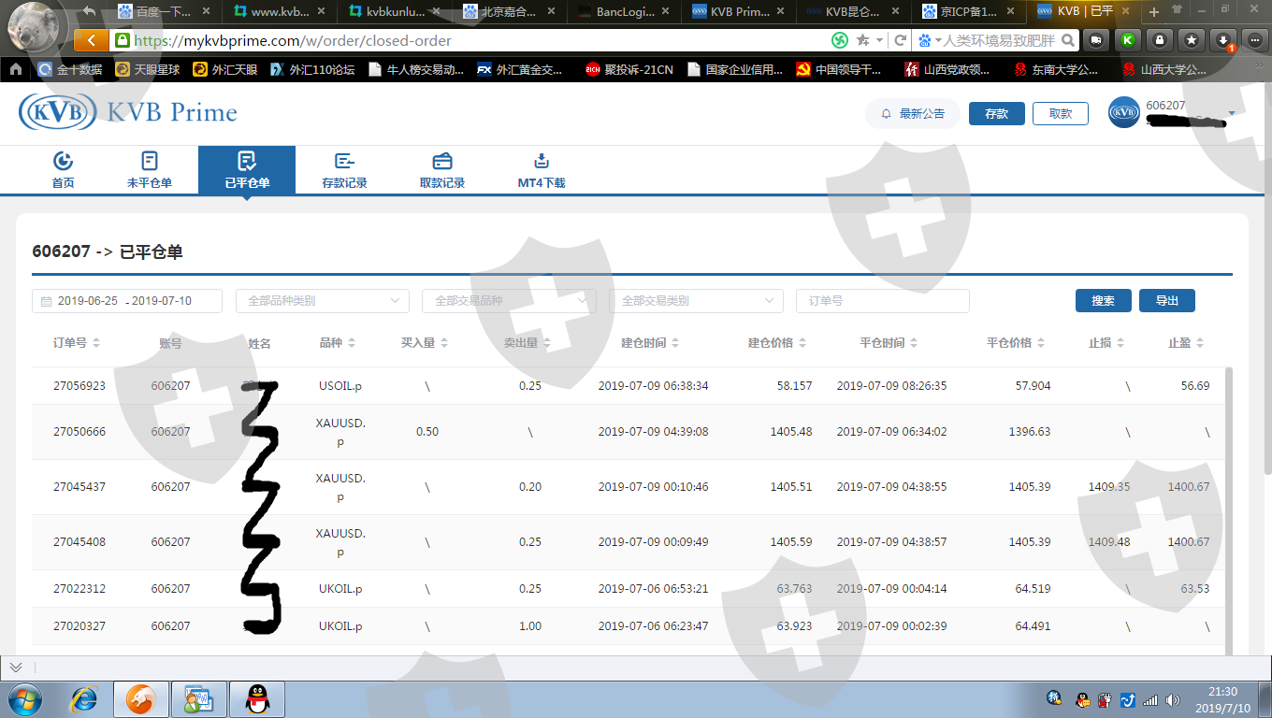
Task: Click the 导出 export button
Action: click(1167, 301)
